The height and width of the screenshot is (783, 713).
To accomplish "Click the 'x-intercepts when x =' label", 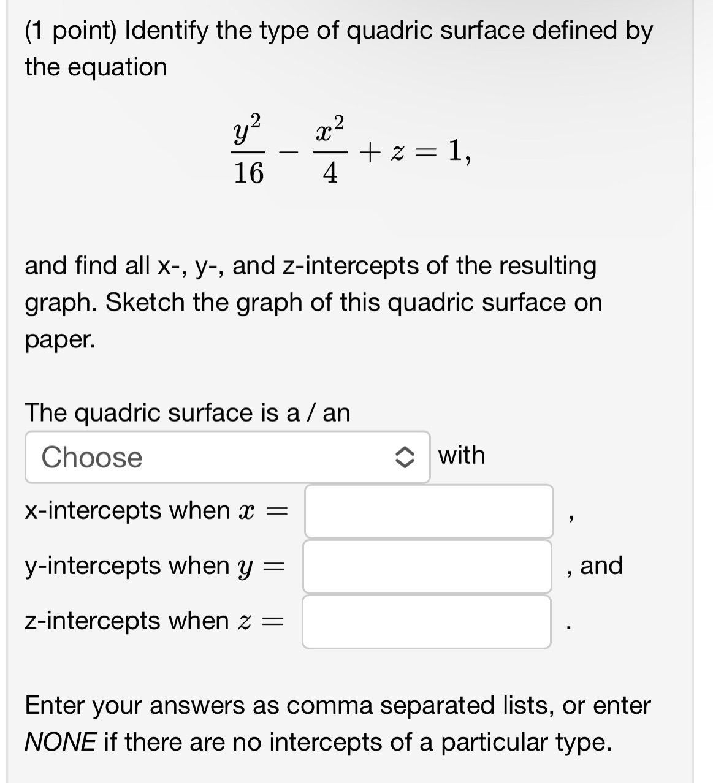I will tap(154, 509).
